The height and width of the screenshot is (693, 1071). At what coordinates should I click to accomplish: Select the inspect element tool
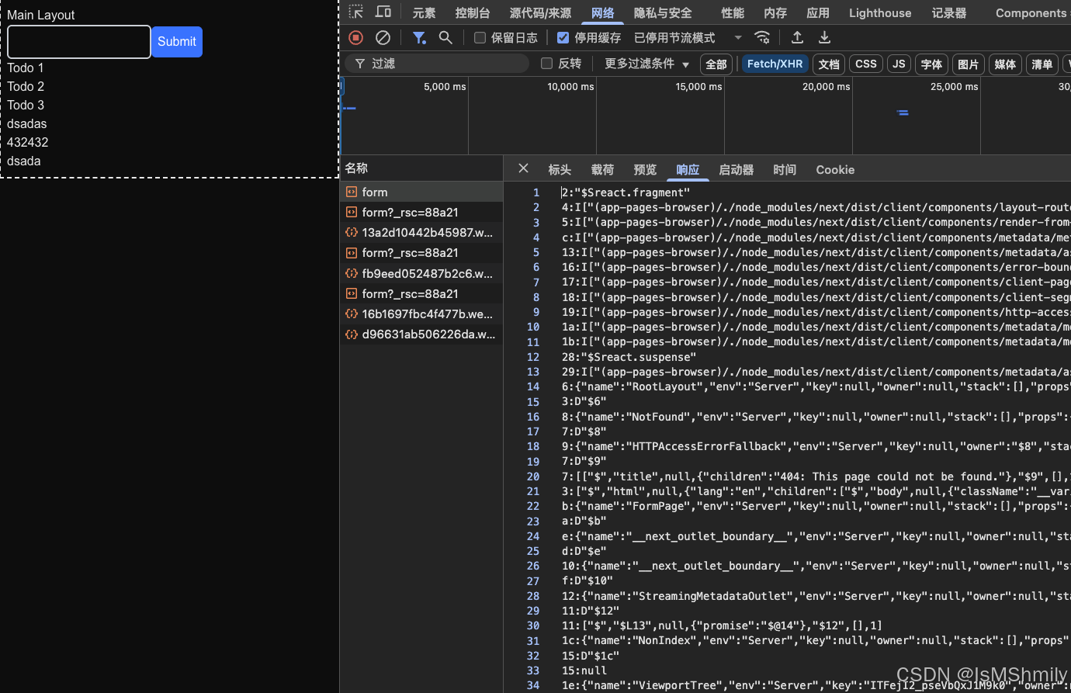355,12
